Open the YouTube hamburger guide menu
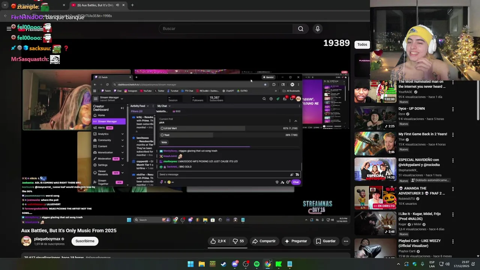The height and width of the screenshot is (270, 480). pos(9,28)
